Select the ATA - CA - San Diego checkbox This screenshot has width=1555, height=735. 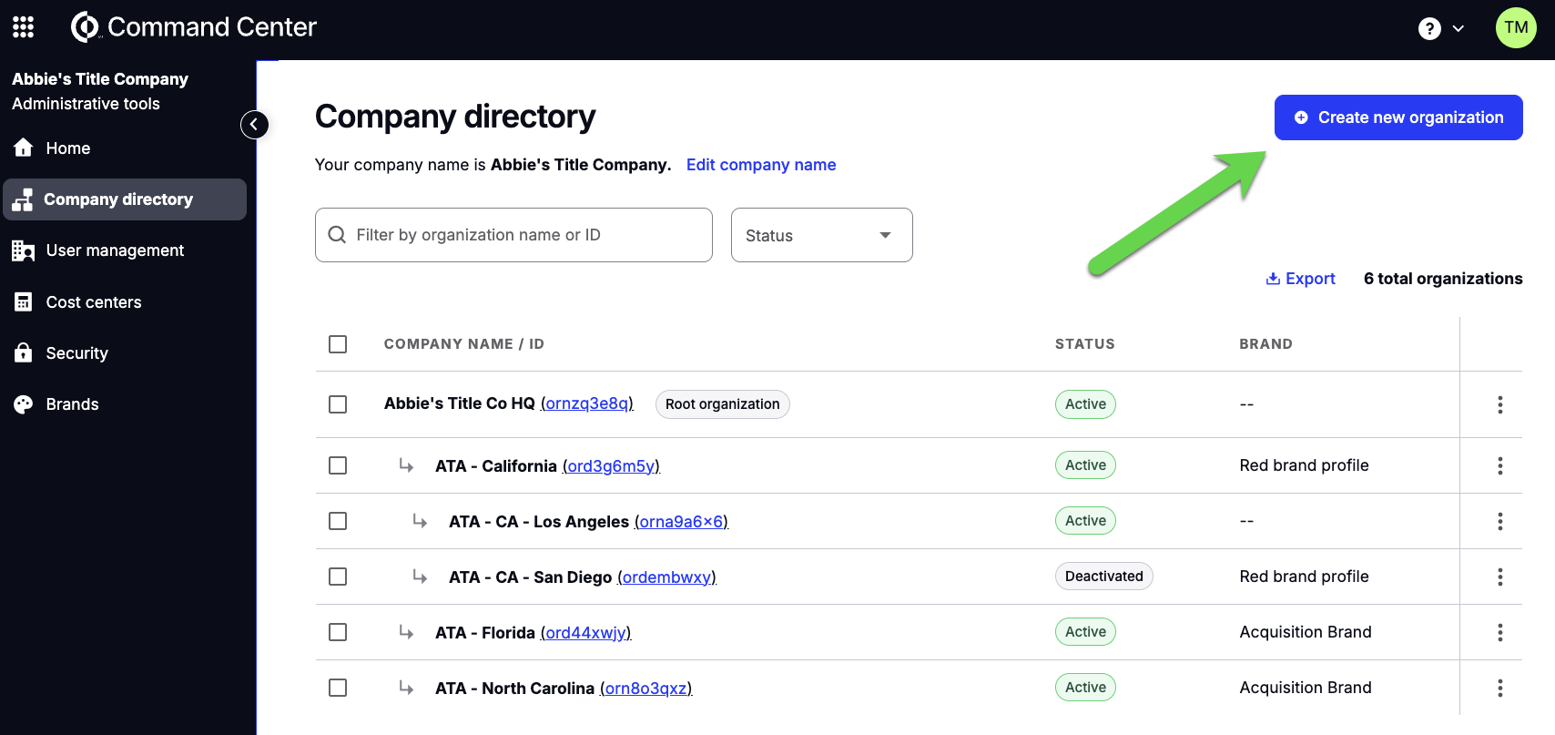(x=338, y=577)
